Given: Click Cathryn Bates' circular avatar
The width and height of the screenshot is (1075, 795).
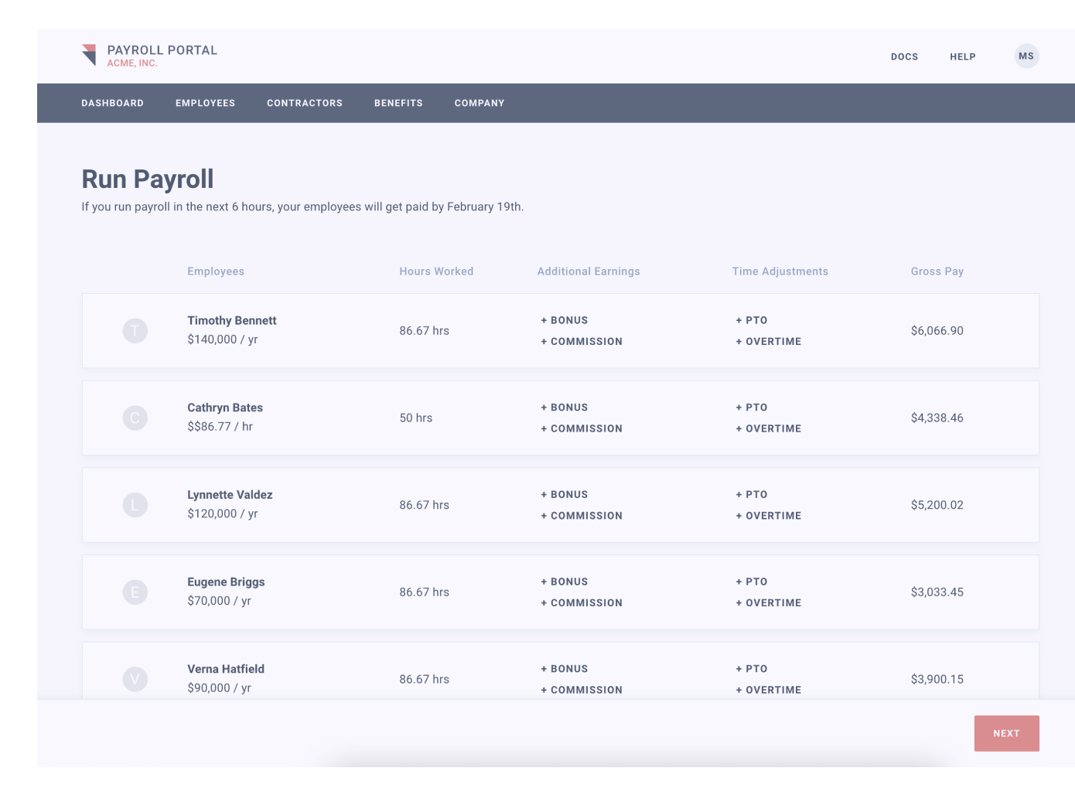Looking at the screenshot, I should click(x=135, y=418).
